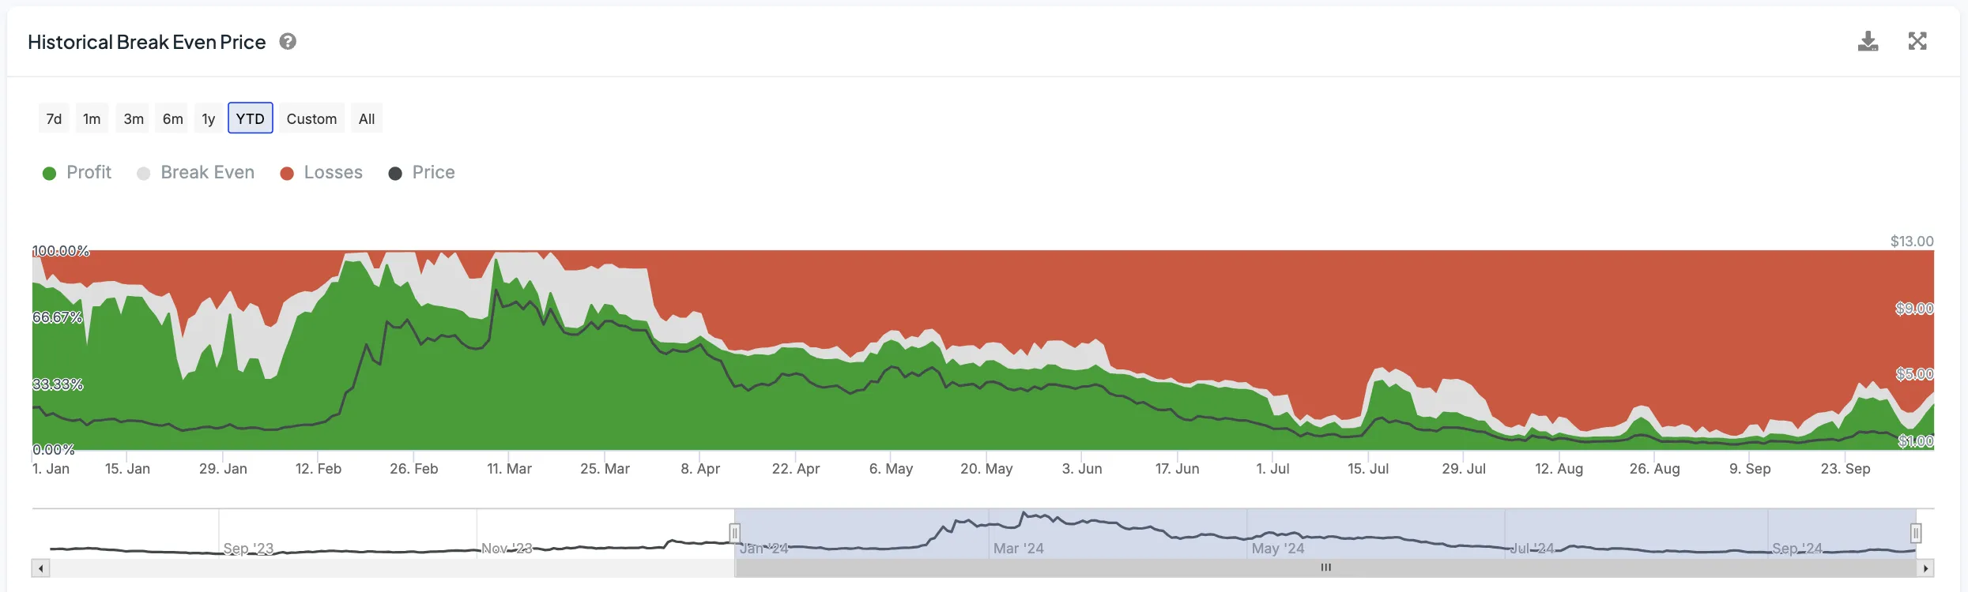This screenshot has height=592, width=1968.
Task: Toggle the Price line in legend
Action: [421, 173]
